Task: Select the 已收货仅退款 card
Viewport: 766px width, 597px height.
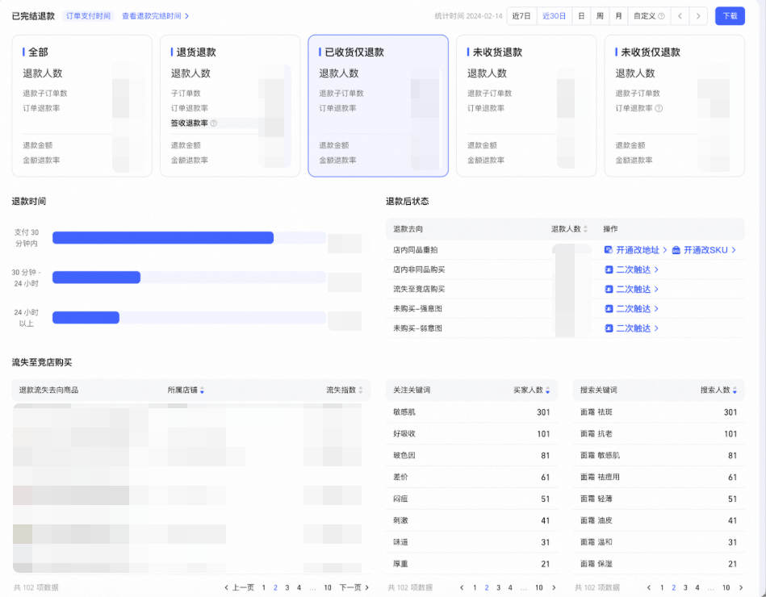Action: (x=378, y=106)
